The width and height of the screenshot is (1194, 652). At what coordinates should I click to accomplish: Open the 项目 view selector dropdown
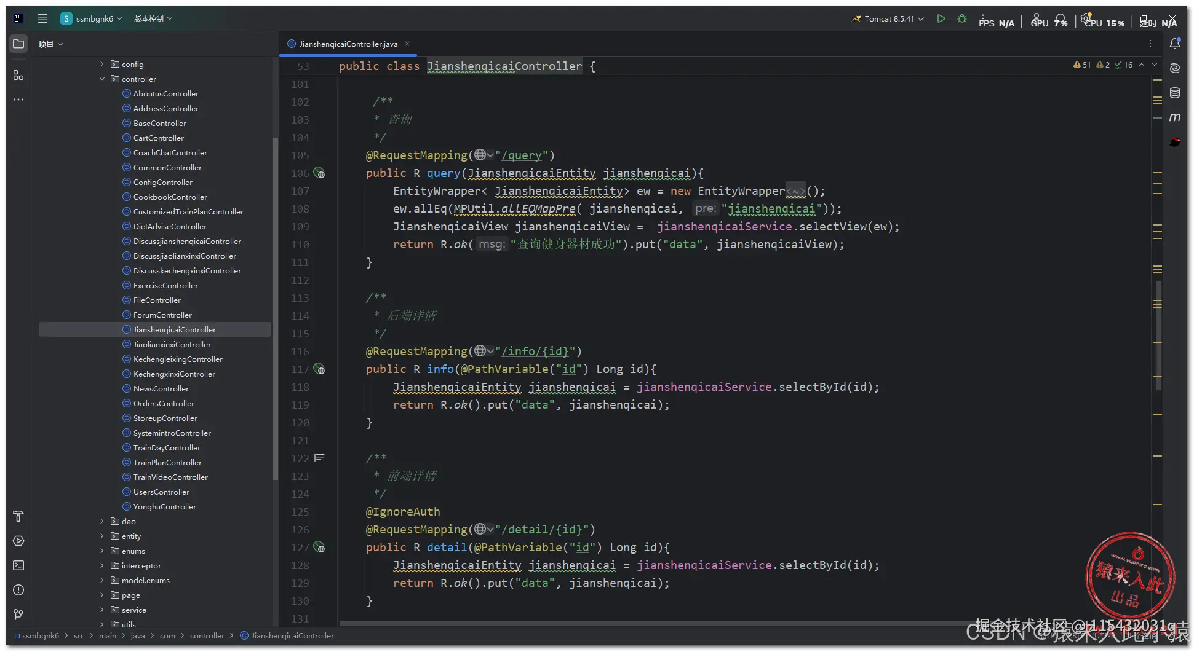point(50,44)
